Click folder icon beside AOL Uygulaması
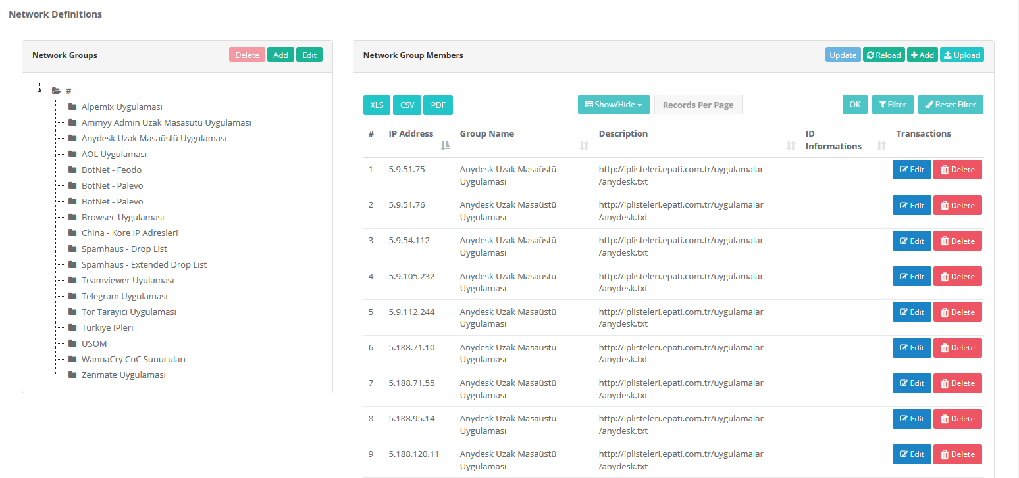The width and height of the screenshot is (1019, 478). 72,154
